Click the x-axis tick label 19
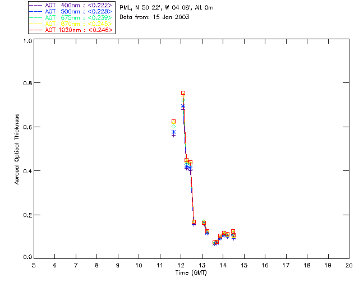This screenshot has width=359, height=287. [328, 265]
